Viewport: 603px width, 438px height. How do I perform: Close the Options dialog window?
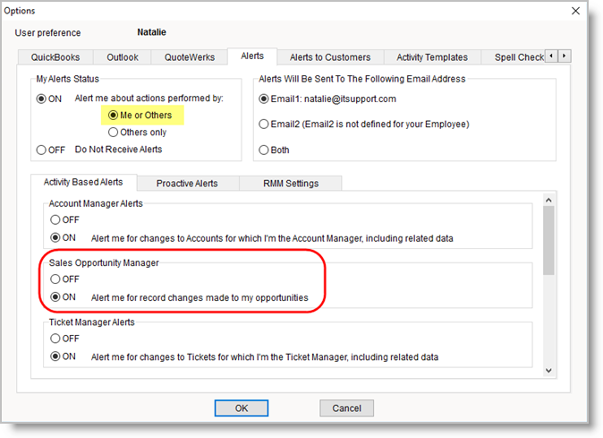[x=575, y=11]
